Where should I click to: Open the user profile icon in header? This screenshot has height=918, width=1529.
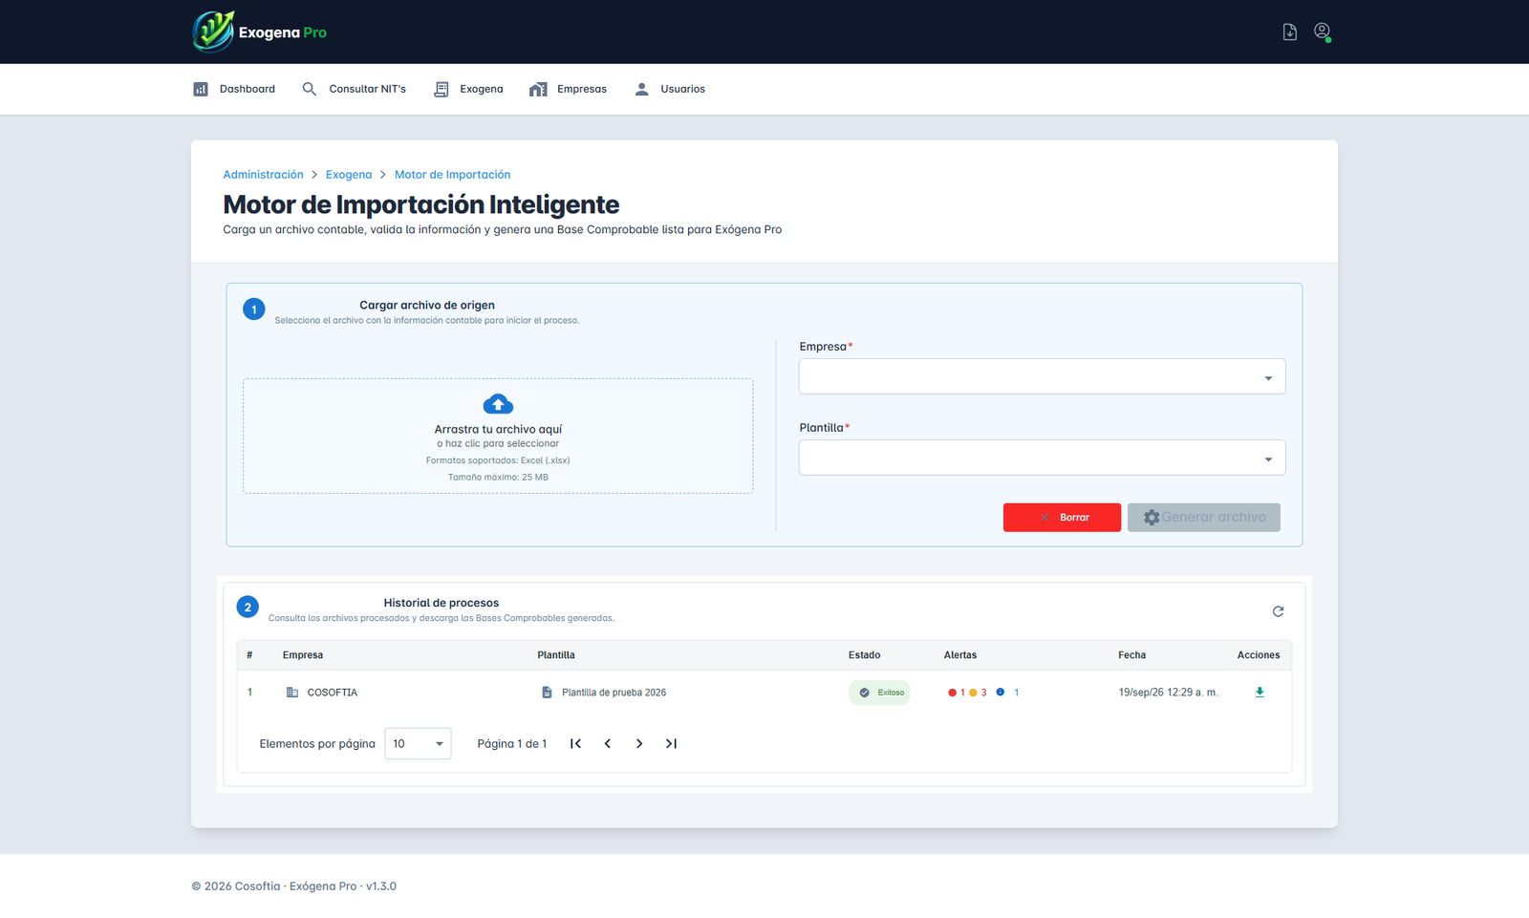pyautogui.click(x=1323, y=32)
